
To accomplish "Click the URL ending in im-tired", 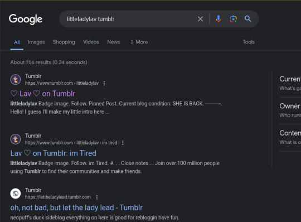I will pyautogui.click(x=71, y=143).
